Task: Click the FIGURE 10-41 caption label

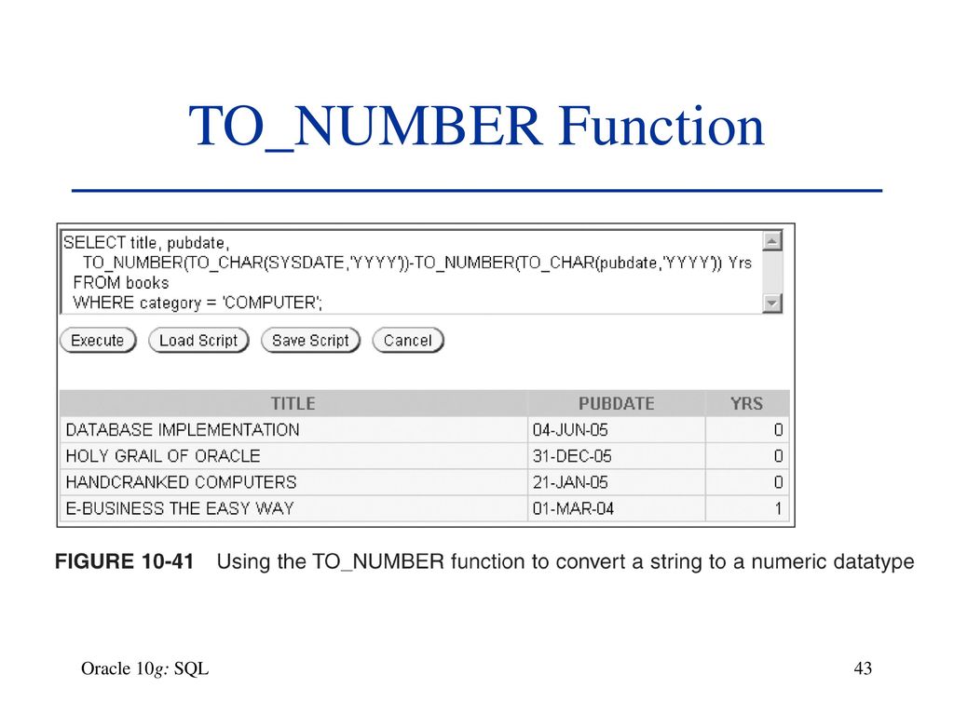Action: [124, 561]
